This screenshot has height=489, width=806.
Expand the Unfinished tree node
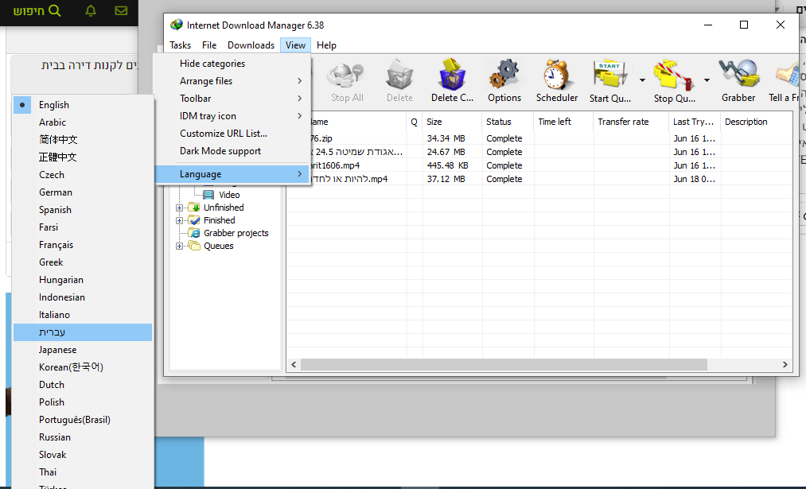[179, 208]
